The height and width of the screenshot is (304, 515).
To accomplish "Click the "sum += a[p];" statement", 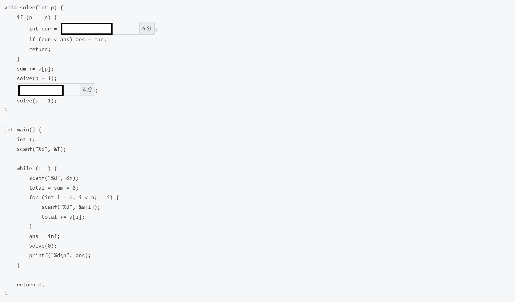I will 35,69.
